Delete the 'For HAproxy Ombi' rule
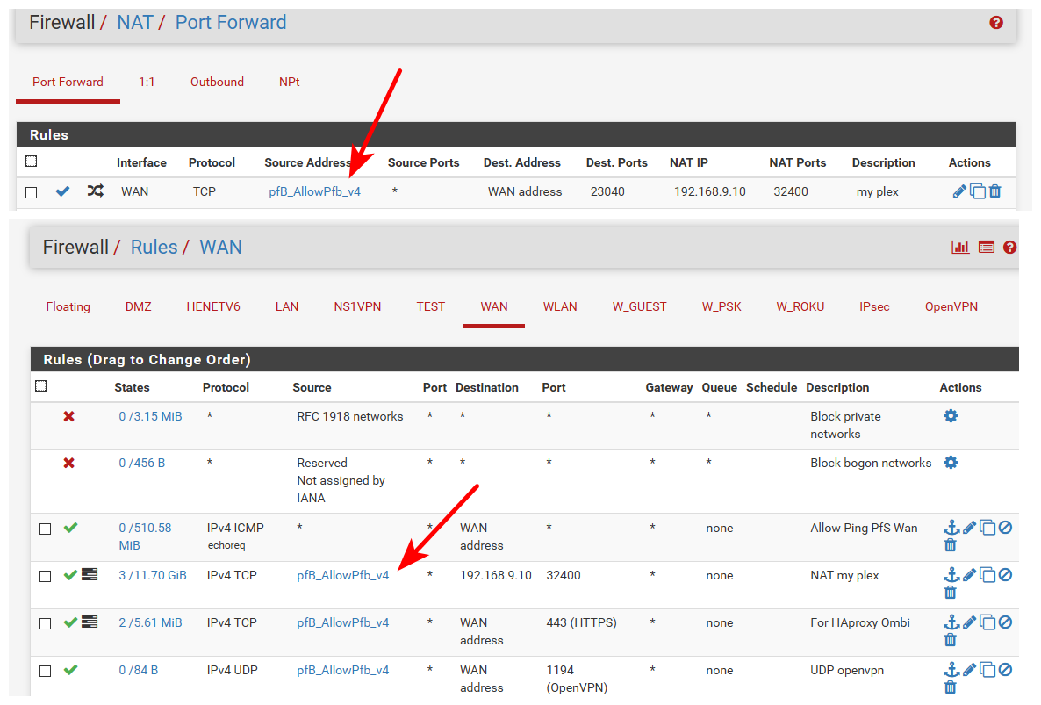 (x=950, y=640)
